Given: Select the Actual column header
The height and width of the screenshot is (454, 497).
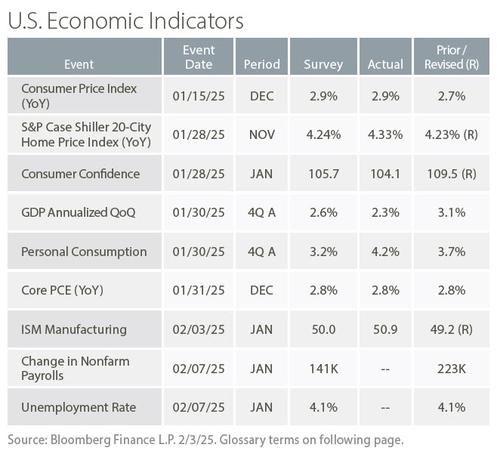Looking at the screenshot, I should click(x=385, y=65).
